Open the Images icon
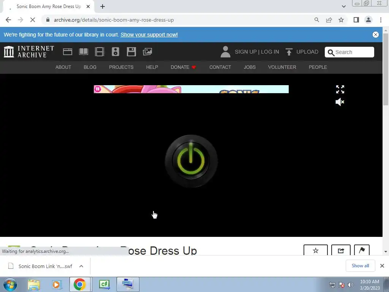The width and height of the screenshot is (389, 292). tap(147, 52)
